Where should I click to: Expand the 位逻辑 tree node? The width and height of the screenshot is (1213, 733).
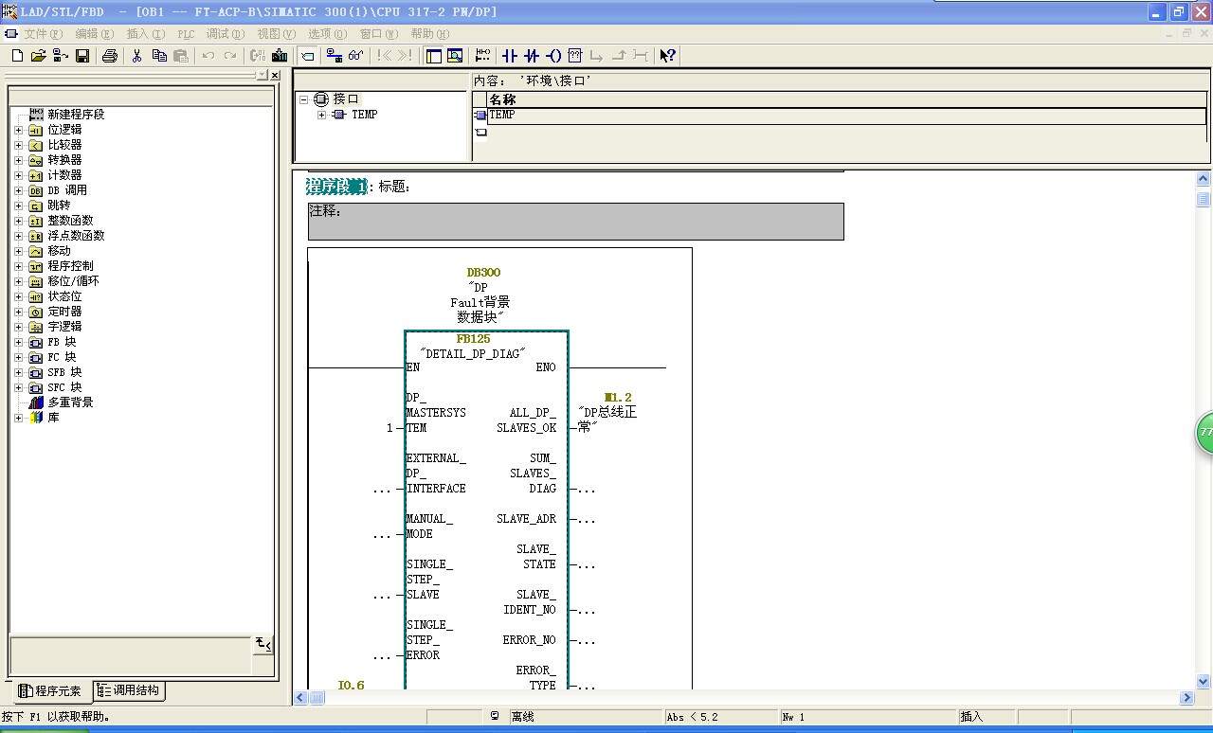click(18, 130)
